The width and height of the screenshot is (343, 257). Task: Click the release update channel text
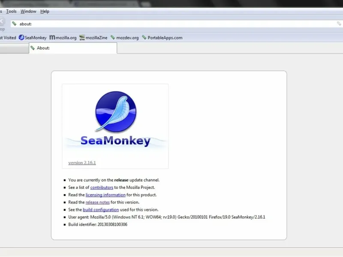(114, 180)
